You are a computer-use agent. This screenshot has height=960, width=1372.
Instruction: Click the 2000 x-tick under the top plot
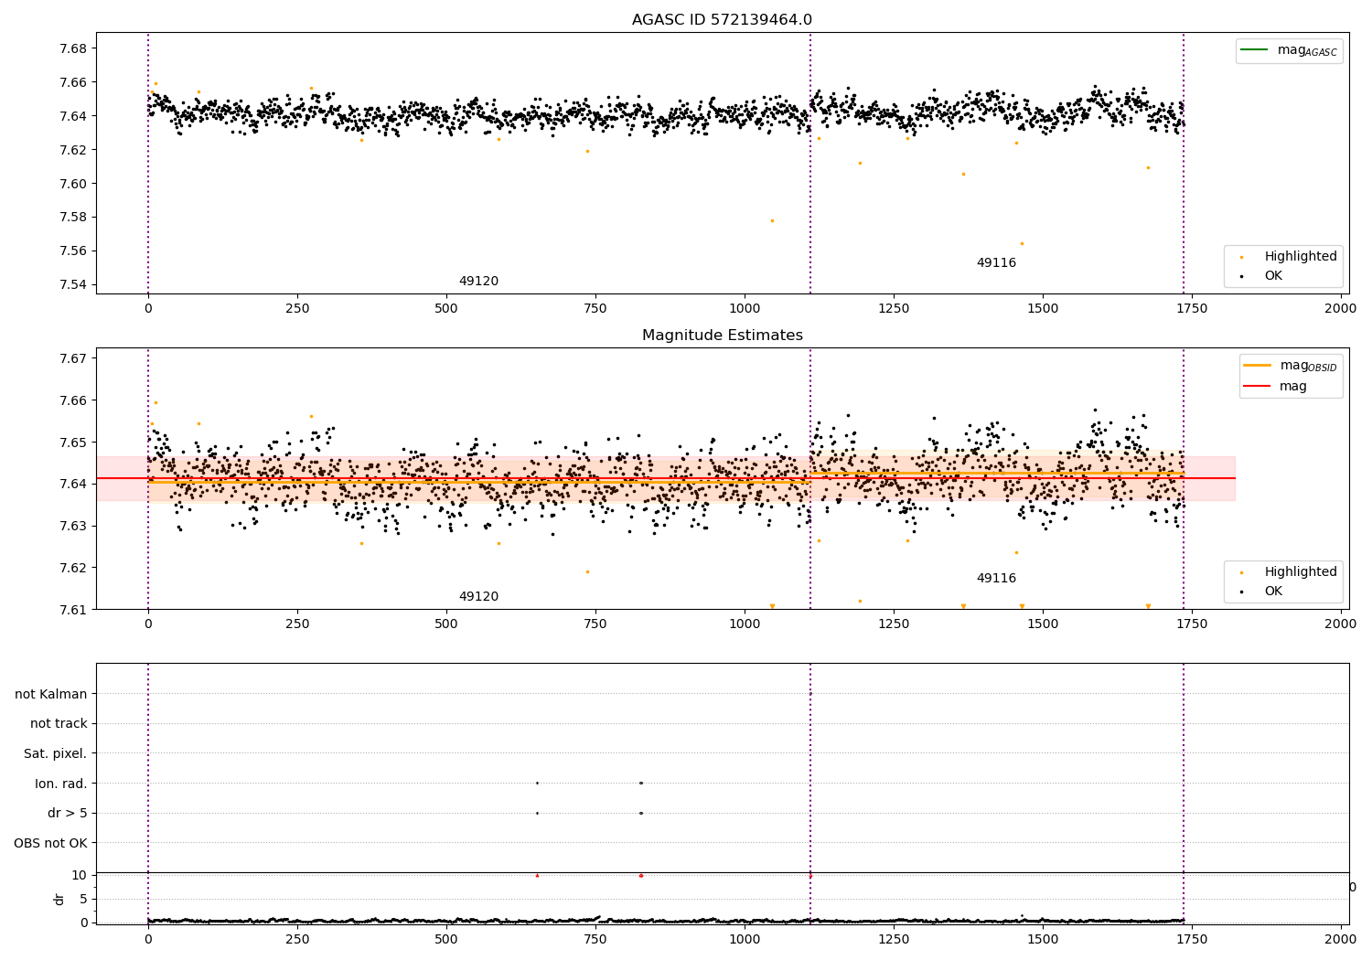tap(1341, 308)
